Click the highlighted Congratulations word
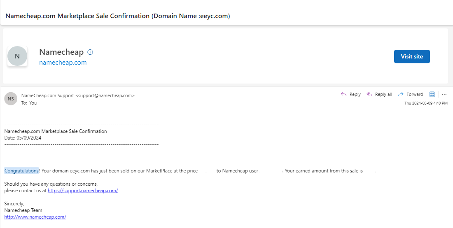Image resolution: width=453 pixels, height=228 pixels. coord(21,170)
